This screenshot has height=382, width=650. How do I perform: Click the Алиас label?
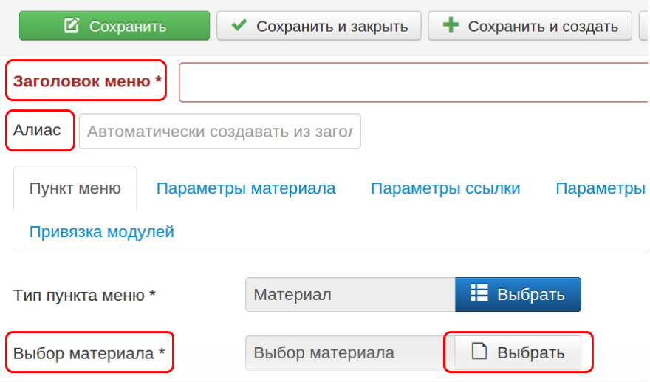point(38,131)
